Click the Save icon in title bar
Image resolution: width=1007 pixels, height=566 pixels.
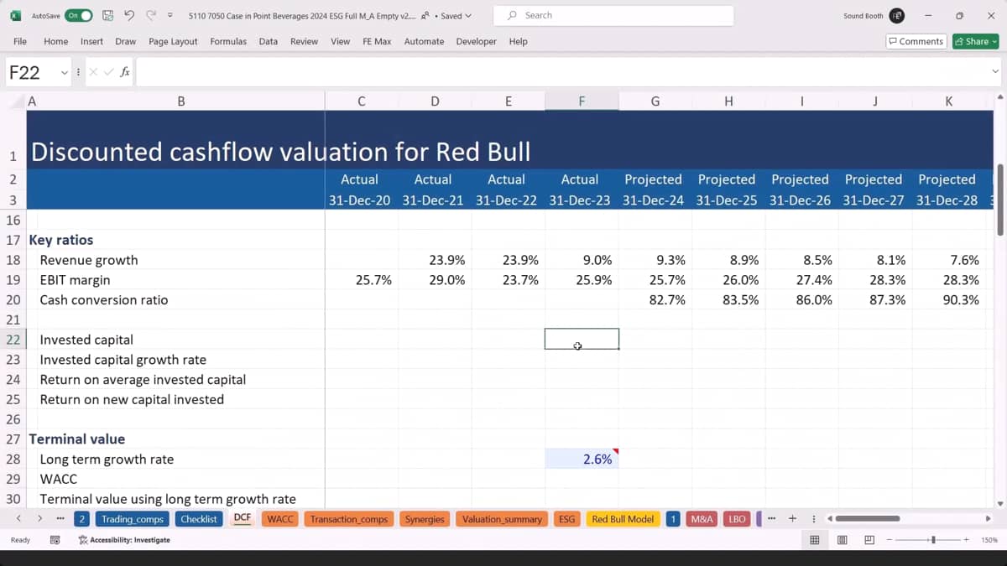pos(107,15)
